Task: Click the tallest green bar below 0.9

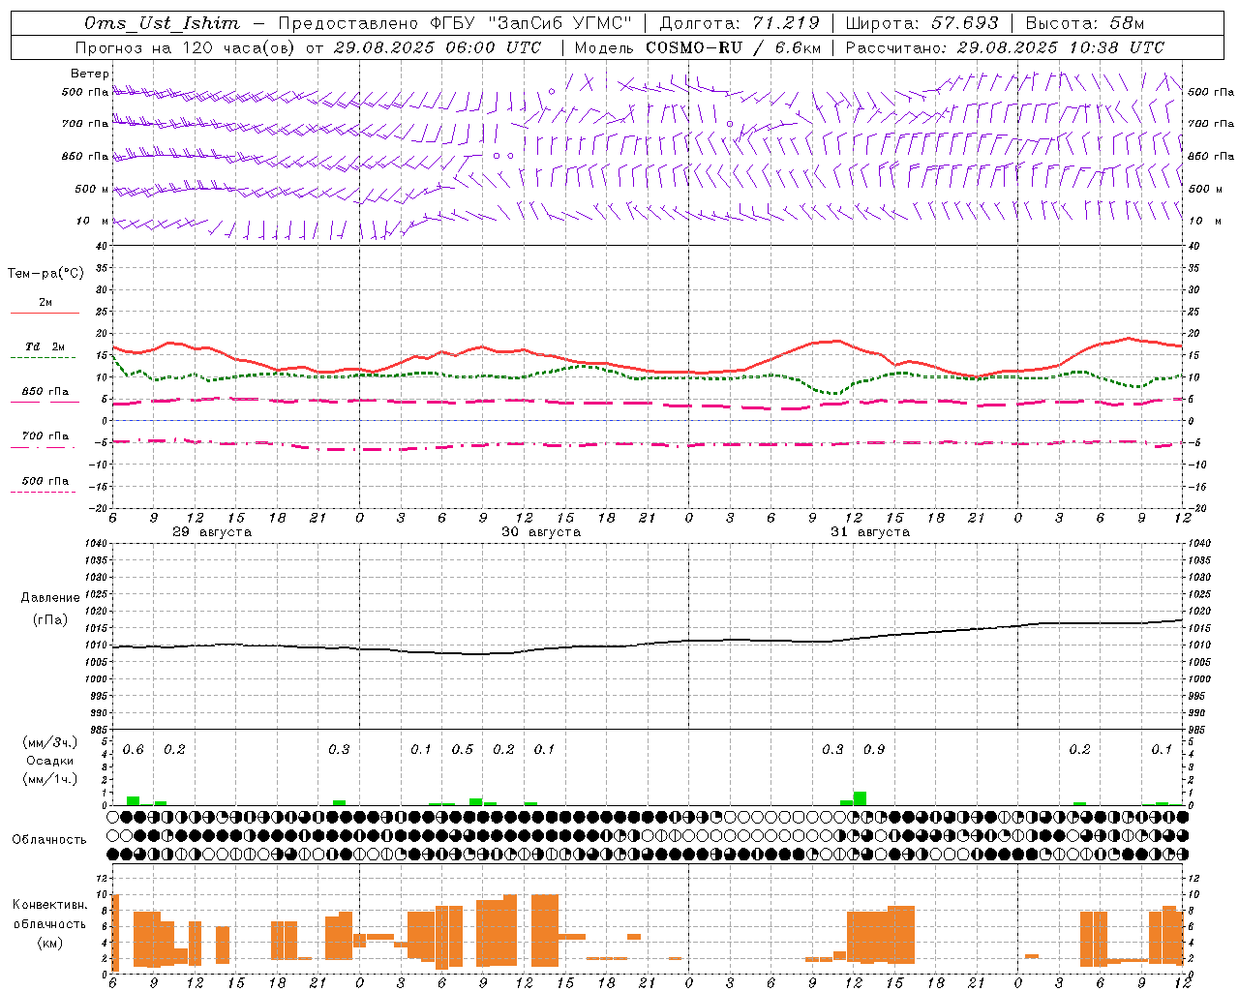Action: (x=860, y=798)
